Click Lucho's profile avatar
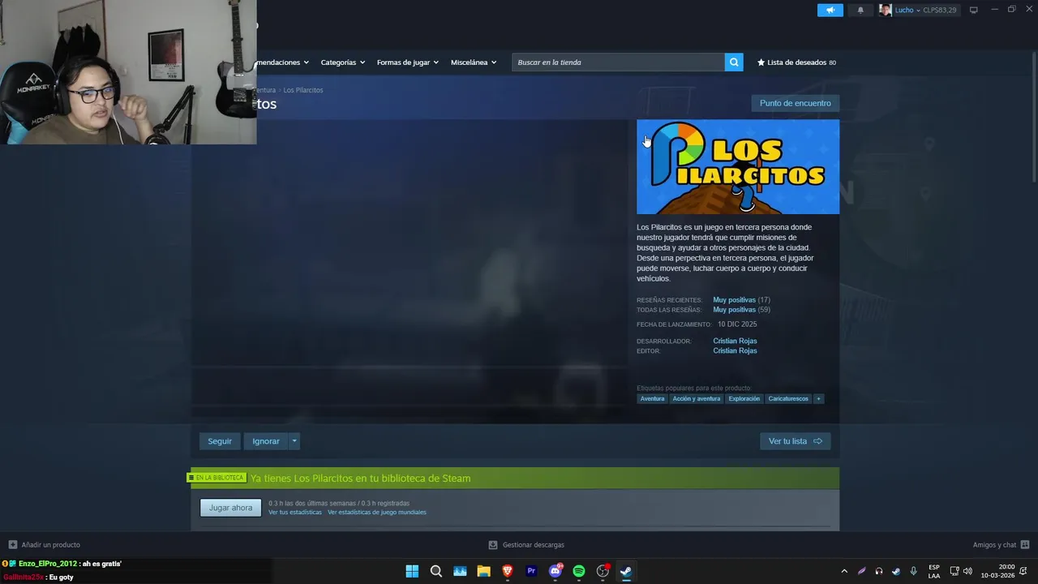The height and width of the screenshot is (584, 1038). click(x=885, y=10)
